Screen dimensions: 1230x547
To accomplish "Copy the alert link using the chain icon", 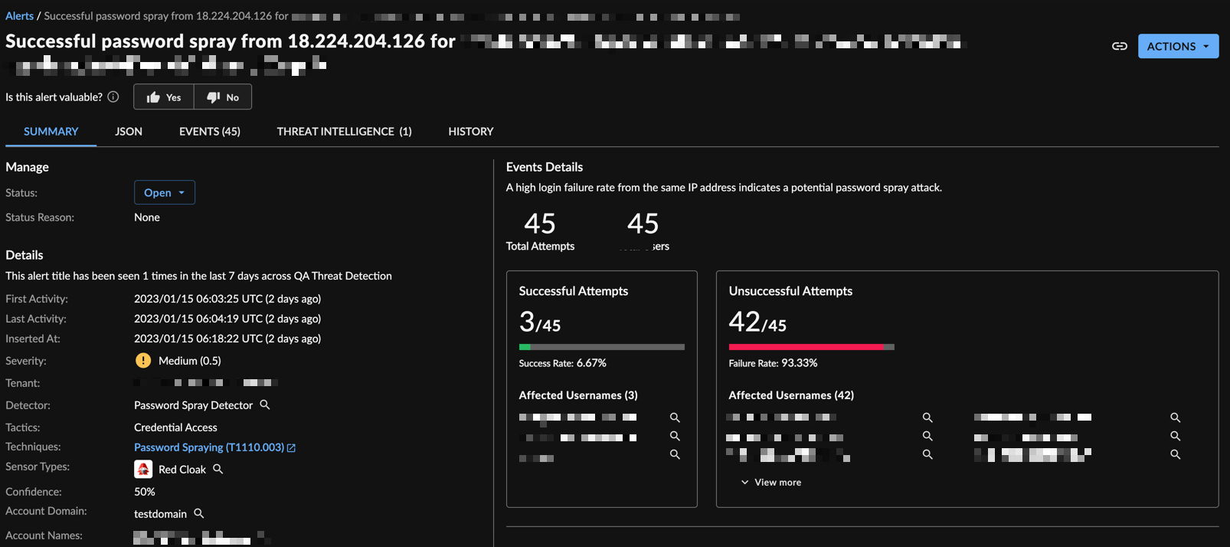I will (x=1120, y=46).
